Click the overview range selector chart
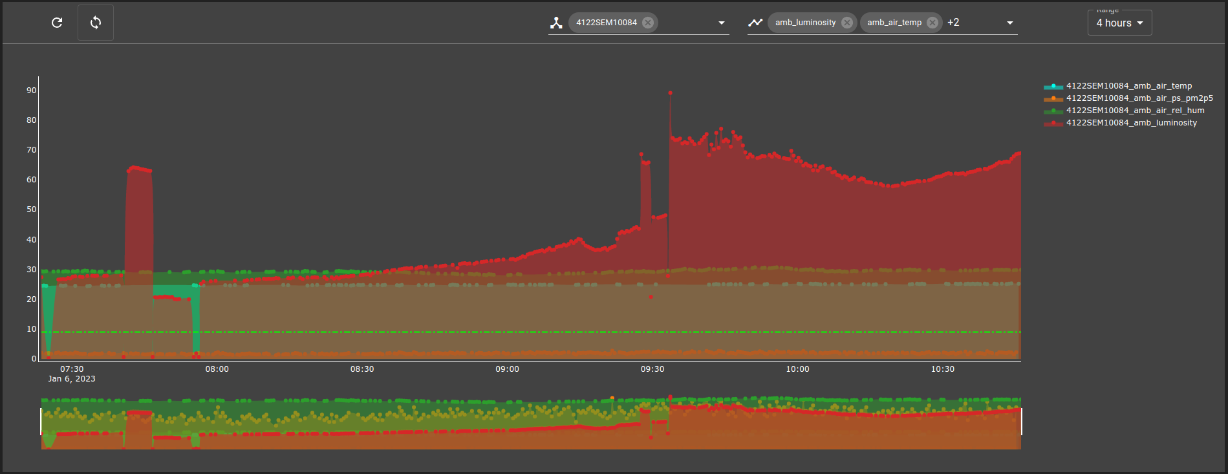 531,422
